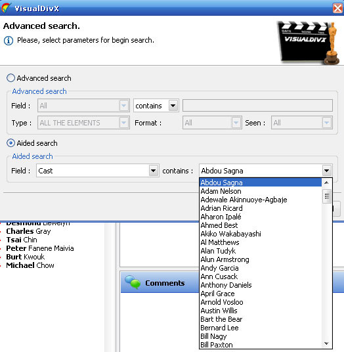Click the VisualDivX title bar app icon
Image resolution: width=344 pixels, height=352 pixels.
[x=6, y=8]
